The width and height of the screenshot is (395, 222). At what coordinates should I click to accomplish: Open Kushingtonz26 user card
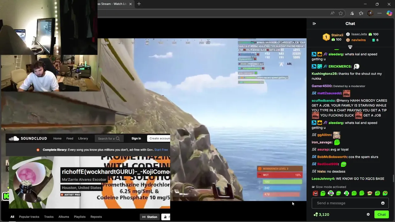(325, 74)
